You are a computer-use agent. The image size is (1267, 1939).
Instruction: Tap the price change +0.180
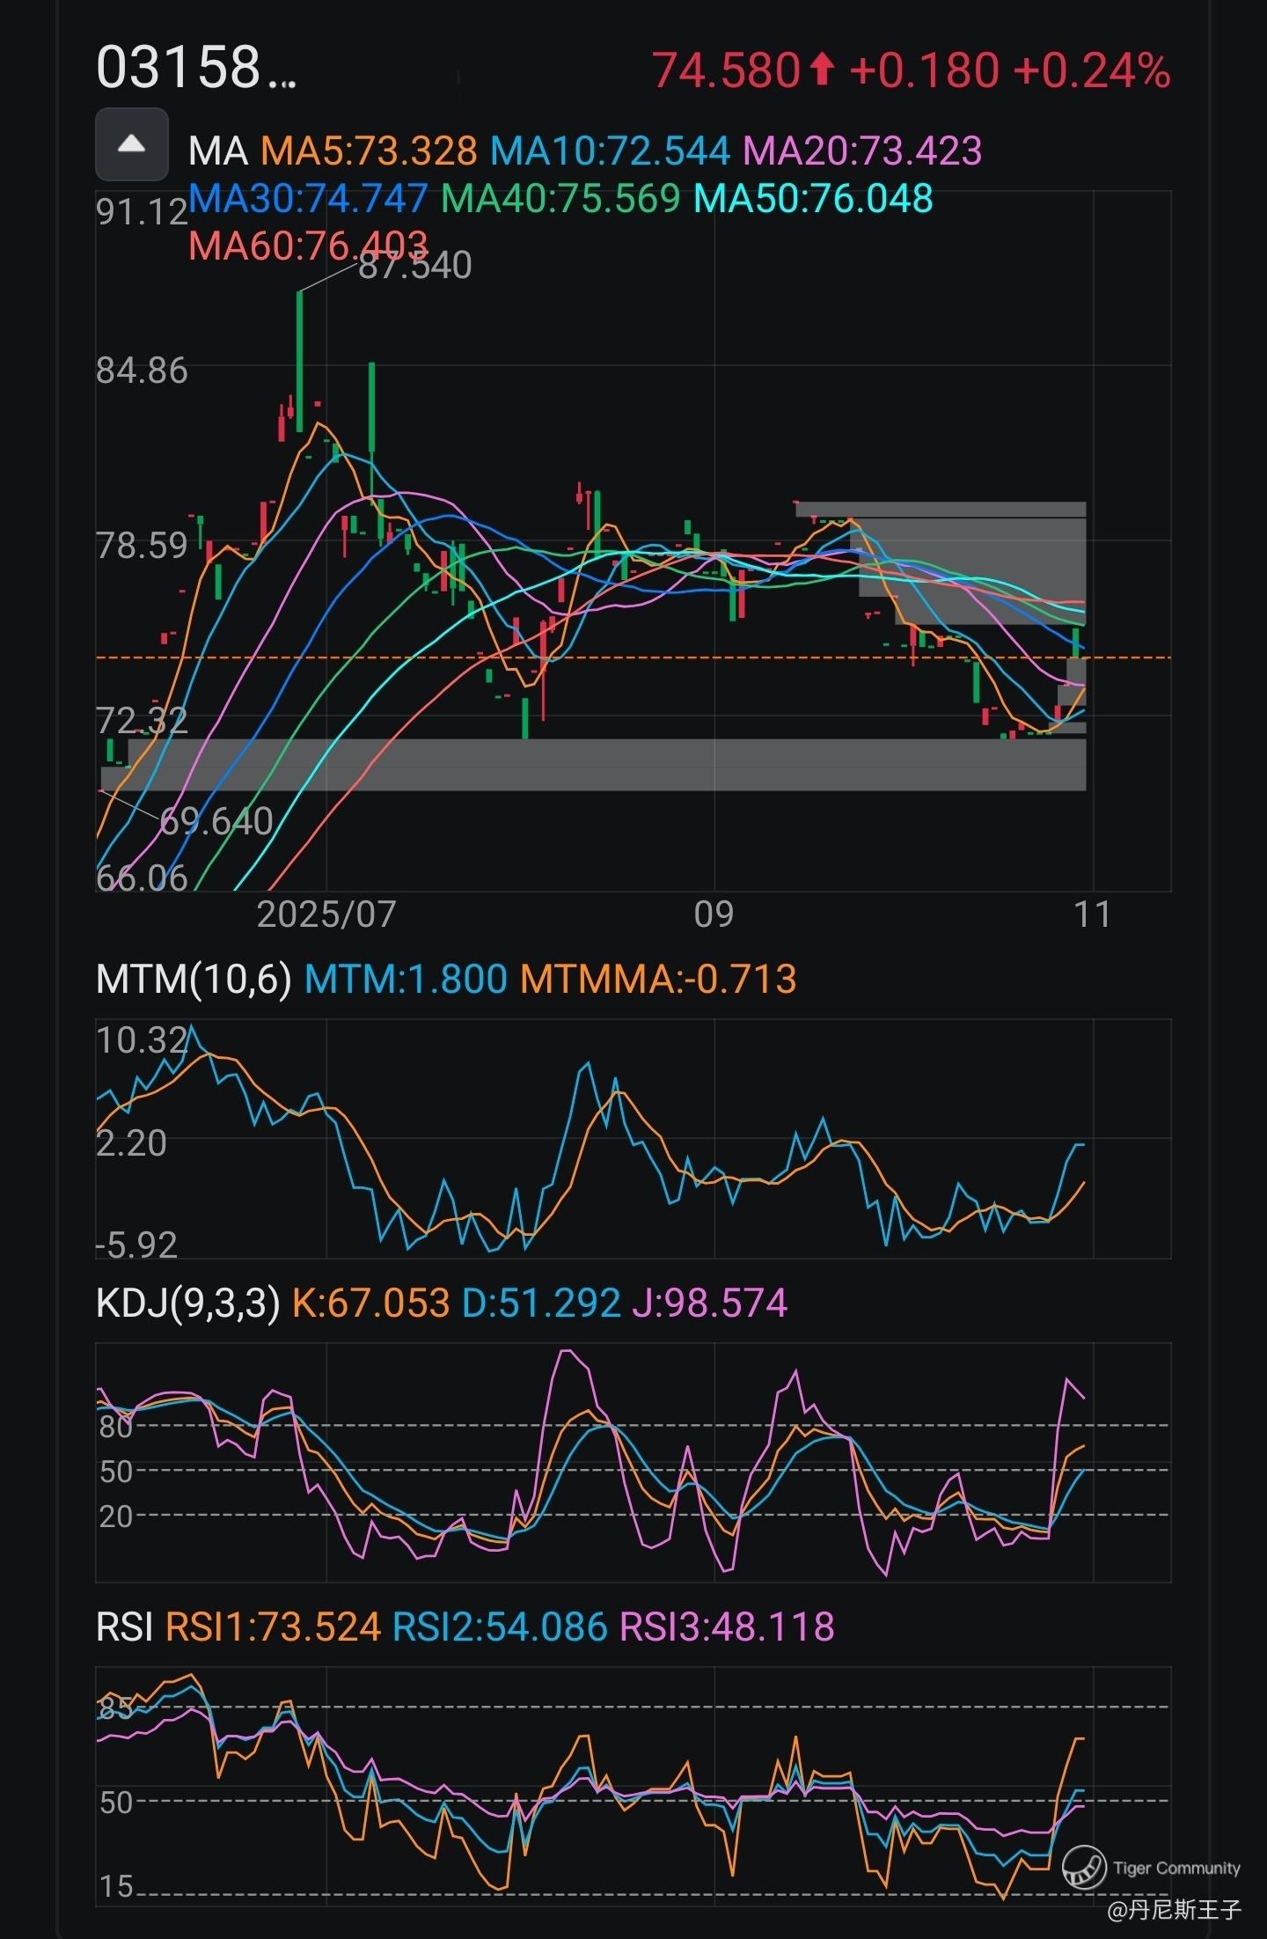pos(925,70)
